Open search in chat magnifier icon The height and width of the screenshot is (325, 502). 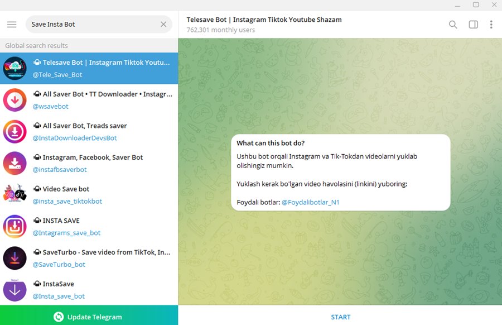point(453,25)
